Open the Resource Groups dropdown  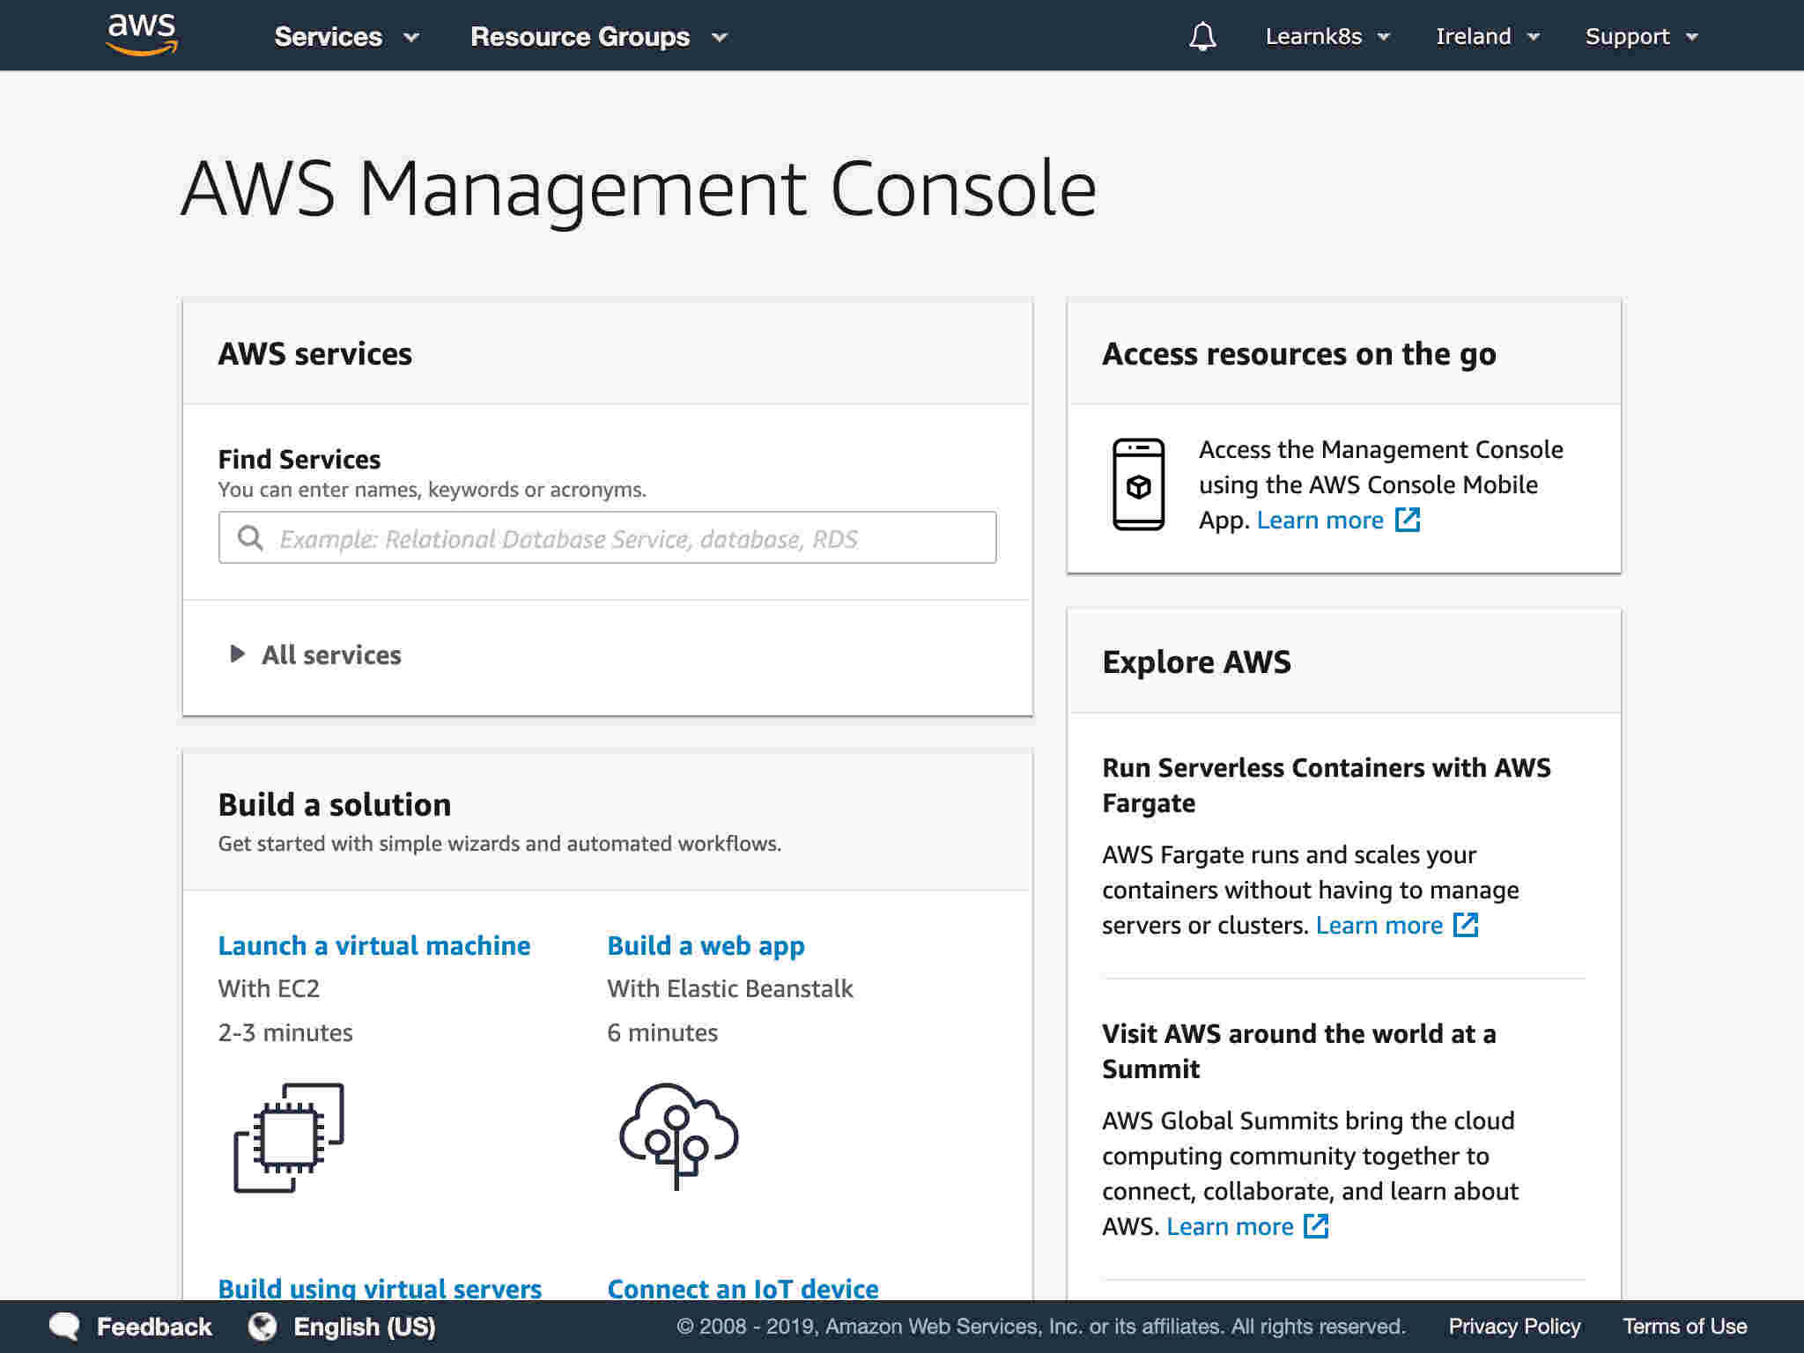pyautogui.click(x=599, y=36)
